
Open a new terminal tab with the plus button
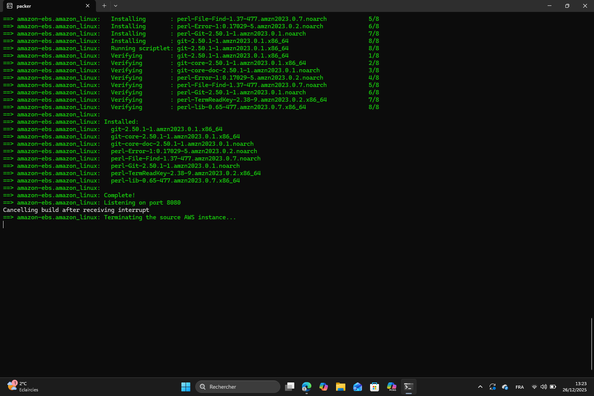click(x=104, y=6)
